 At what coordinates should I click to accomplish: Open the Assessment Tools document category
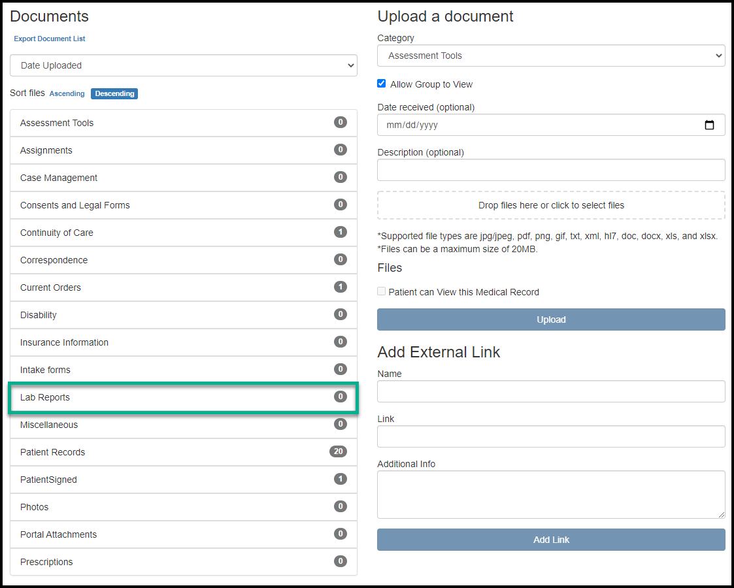click(x=183, y=123)
